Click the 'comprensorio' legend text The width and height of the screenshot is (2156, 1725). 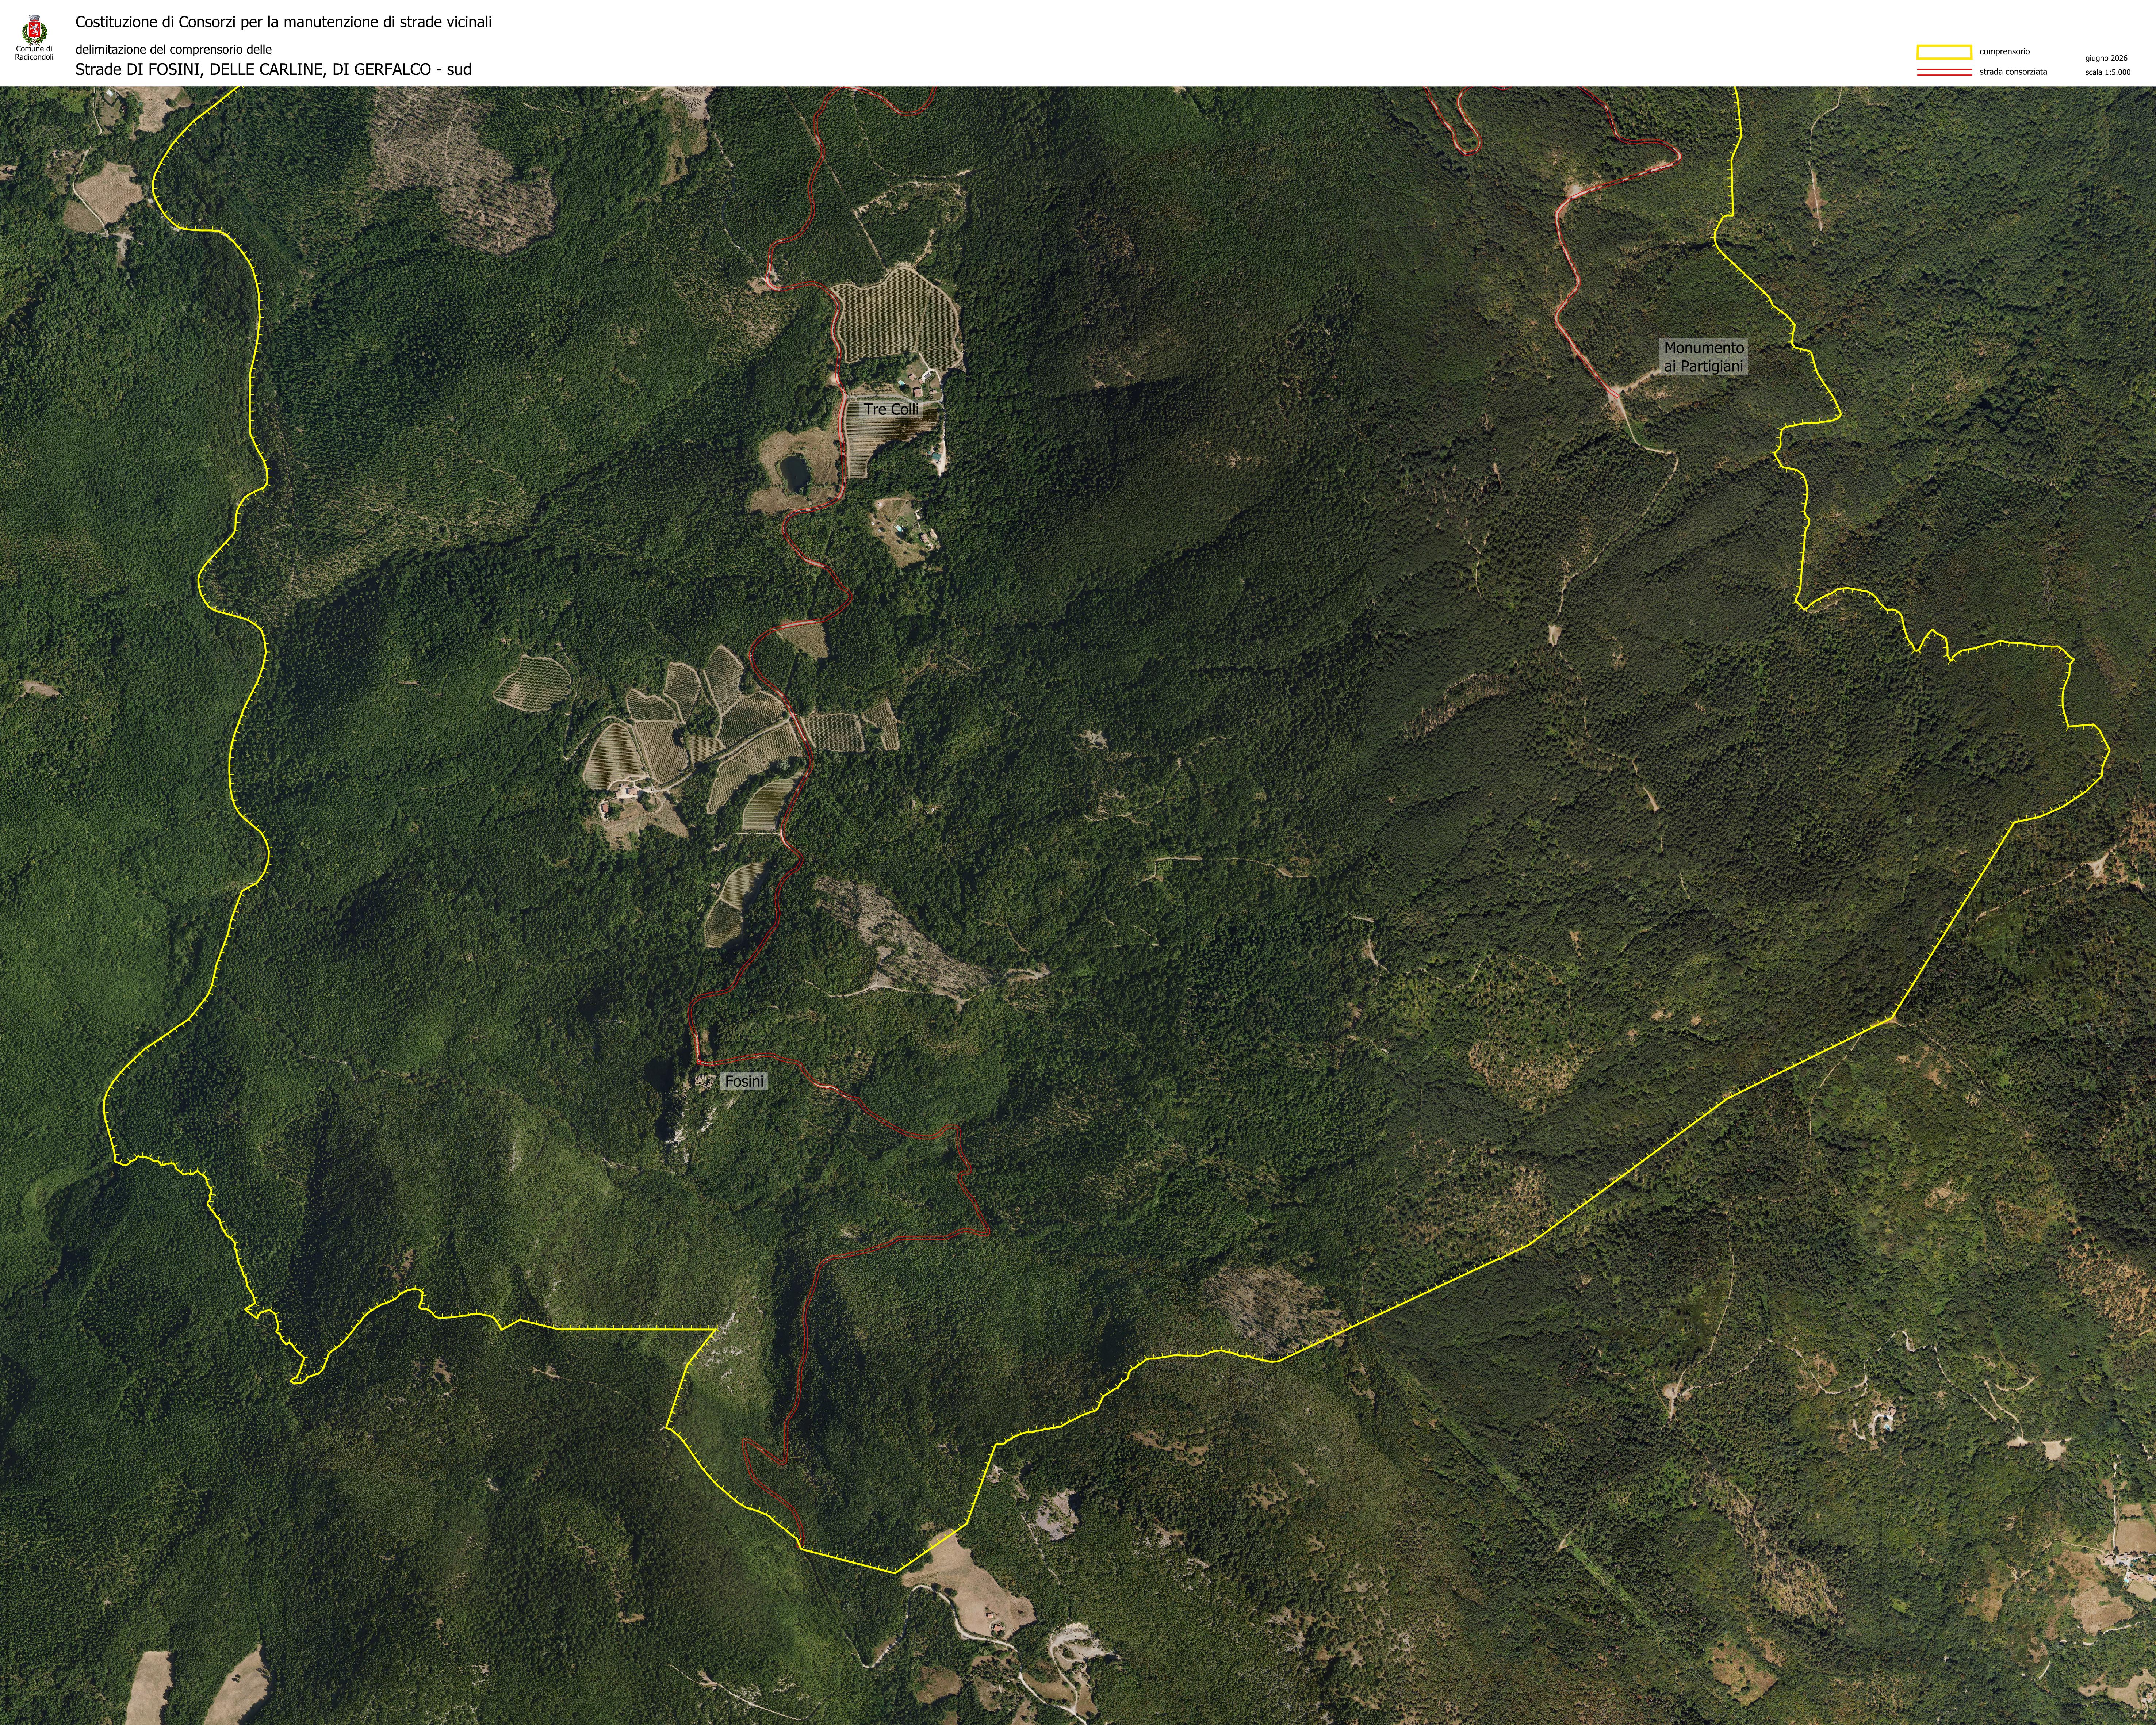pos(2004,52)
